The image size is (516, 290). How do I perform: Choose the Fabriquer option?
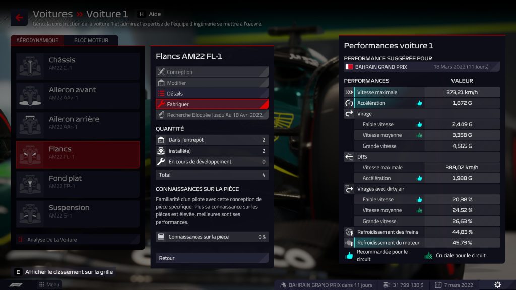coord(212,104)
